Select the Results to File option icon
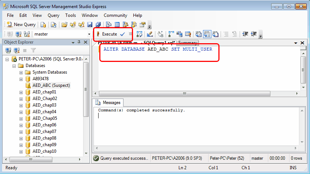 coord(215,34)
